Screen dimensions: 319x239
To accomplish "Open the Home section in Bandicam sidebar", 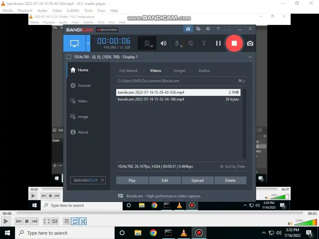I will tap(88, 70).
